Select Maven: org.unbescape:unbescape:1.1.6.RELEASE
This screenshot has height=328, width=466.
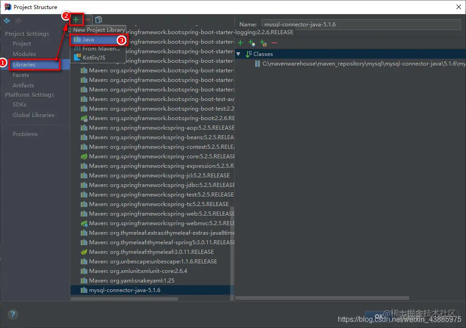(153, 261)
